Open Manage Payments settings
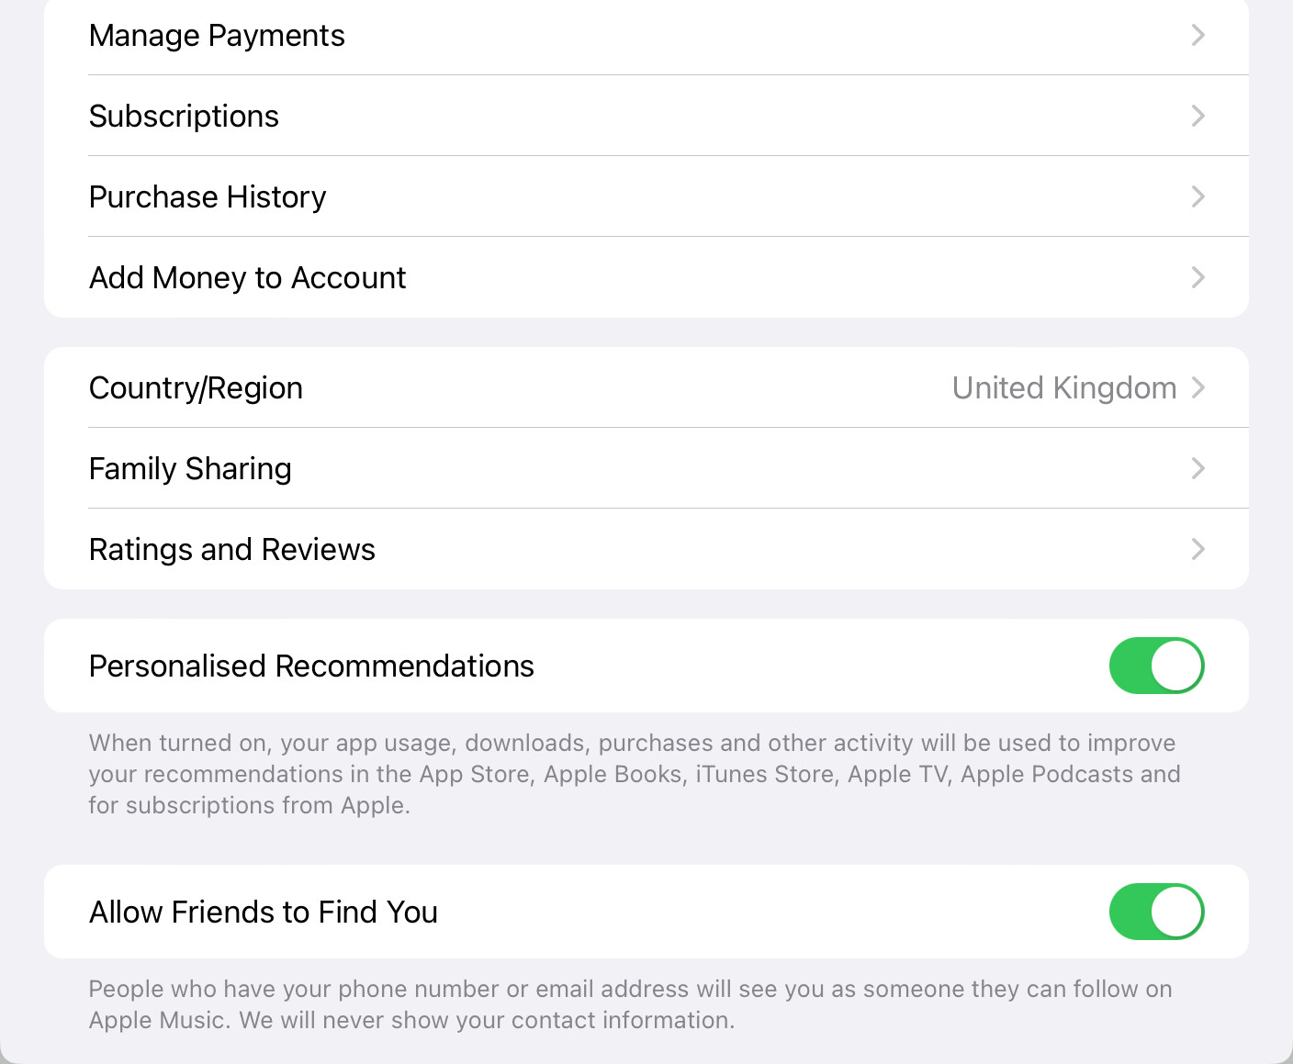The width and height of the screenshot is (1293, 1064). [218, 36]
